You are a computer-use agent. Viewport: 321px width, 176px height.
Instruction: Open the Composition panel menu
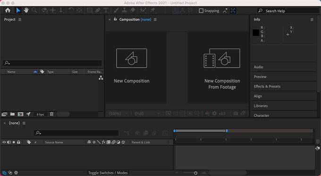click(x=155, y=19)
